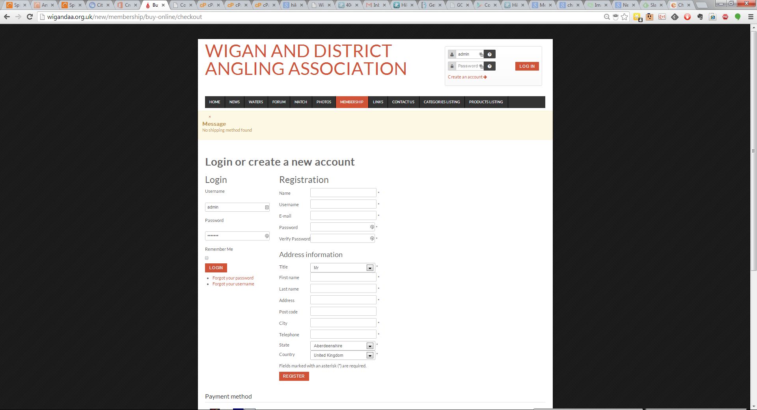
Task: Click the browser address bar URL
Action: point(125,17)
